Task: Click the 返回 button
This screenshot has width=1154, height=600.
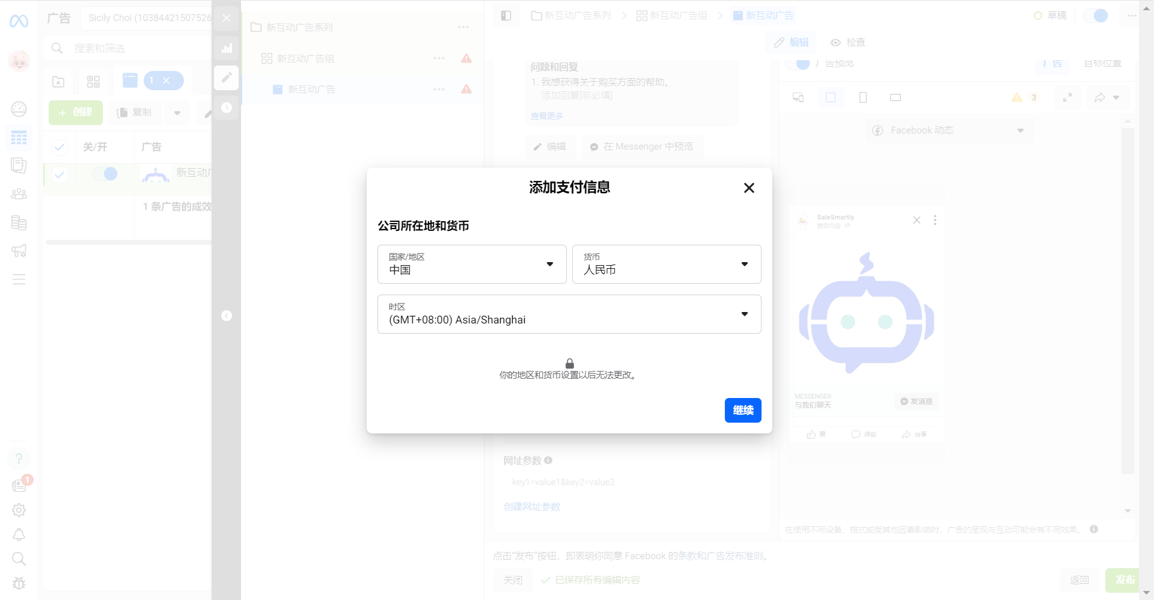Action: coord(1079,580)
